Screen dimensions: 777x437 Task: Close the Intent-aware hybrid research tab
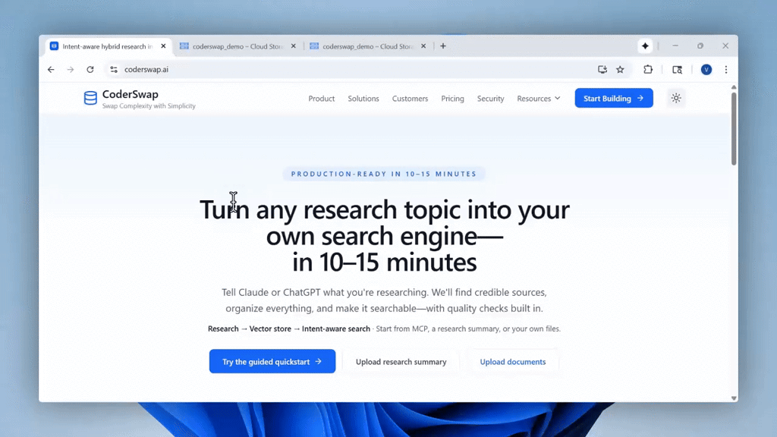(x=163, y=46)
